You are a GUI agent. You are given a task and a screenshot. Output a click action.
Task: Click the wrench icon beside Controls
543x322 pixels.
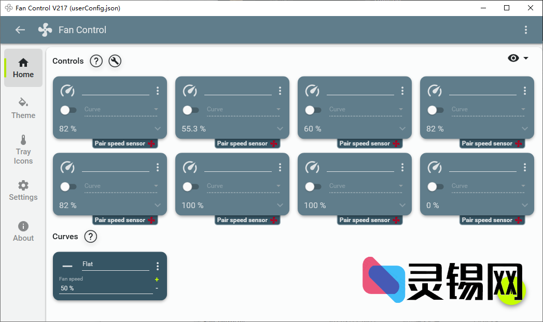(x=115, y=61)
